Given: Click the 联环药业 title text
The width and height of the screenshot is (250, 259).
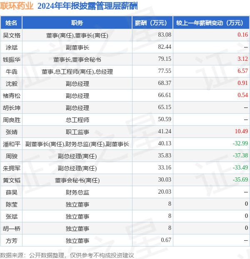Looking at the screenshot, I should [x=17, y=6].
